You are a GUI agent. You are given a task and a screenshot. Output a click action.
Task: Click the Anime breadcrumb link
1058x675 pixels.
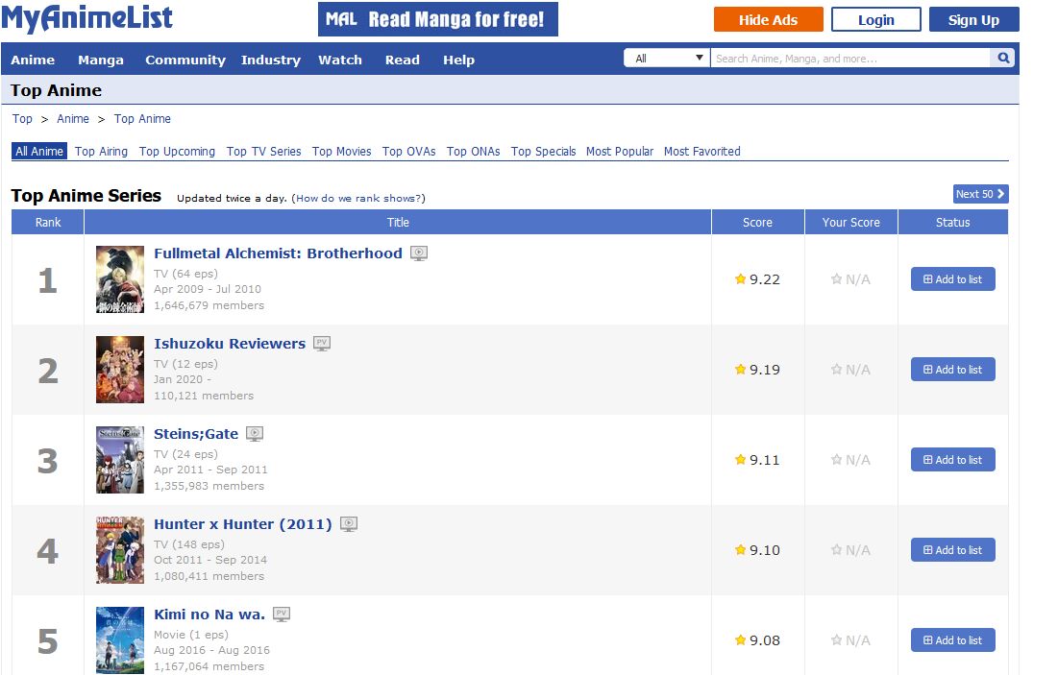coord(73,119)
